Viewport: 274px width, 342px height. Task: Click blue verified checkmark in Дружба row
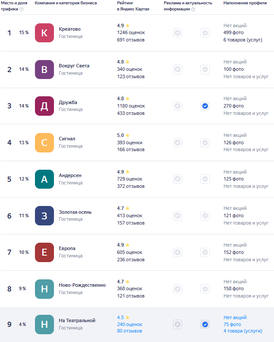tap(205, 106)
